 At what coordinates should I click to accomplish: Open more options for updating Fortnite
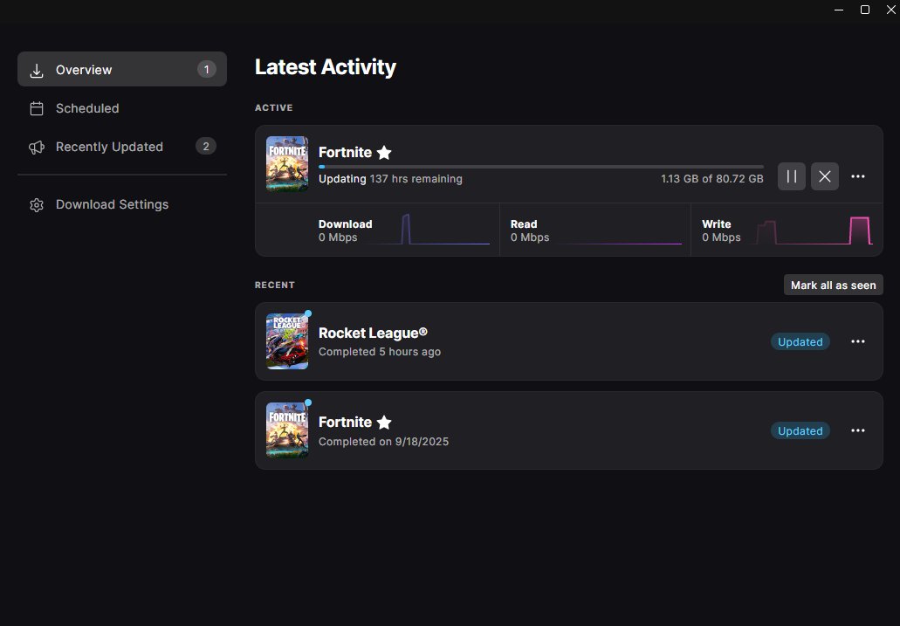coord(858,176)
